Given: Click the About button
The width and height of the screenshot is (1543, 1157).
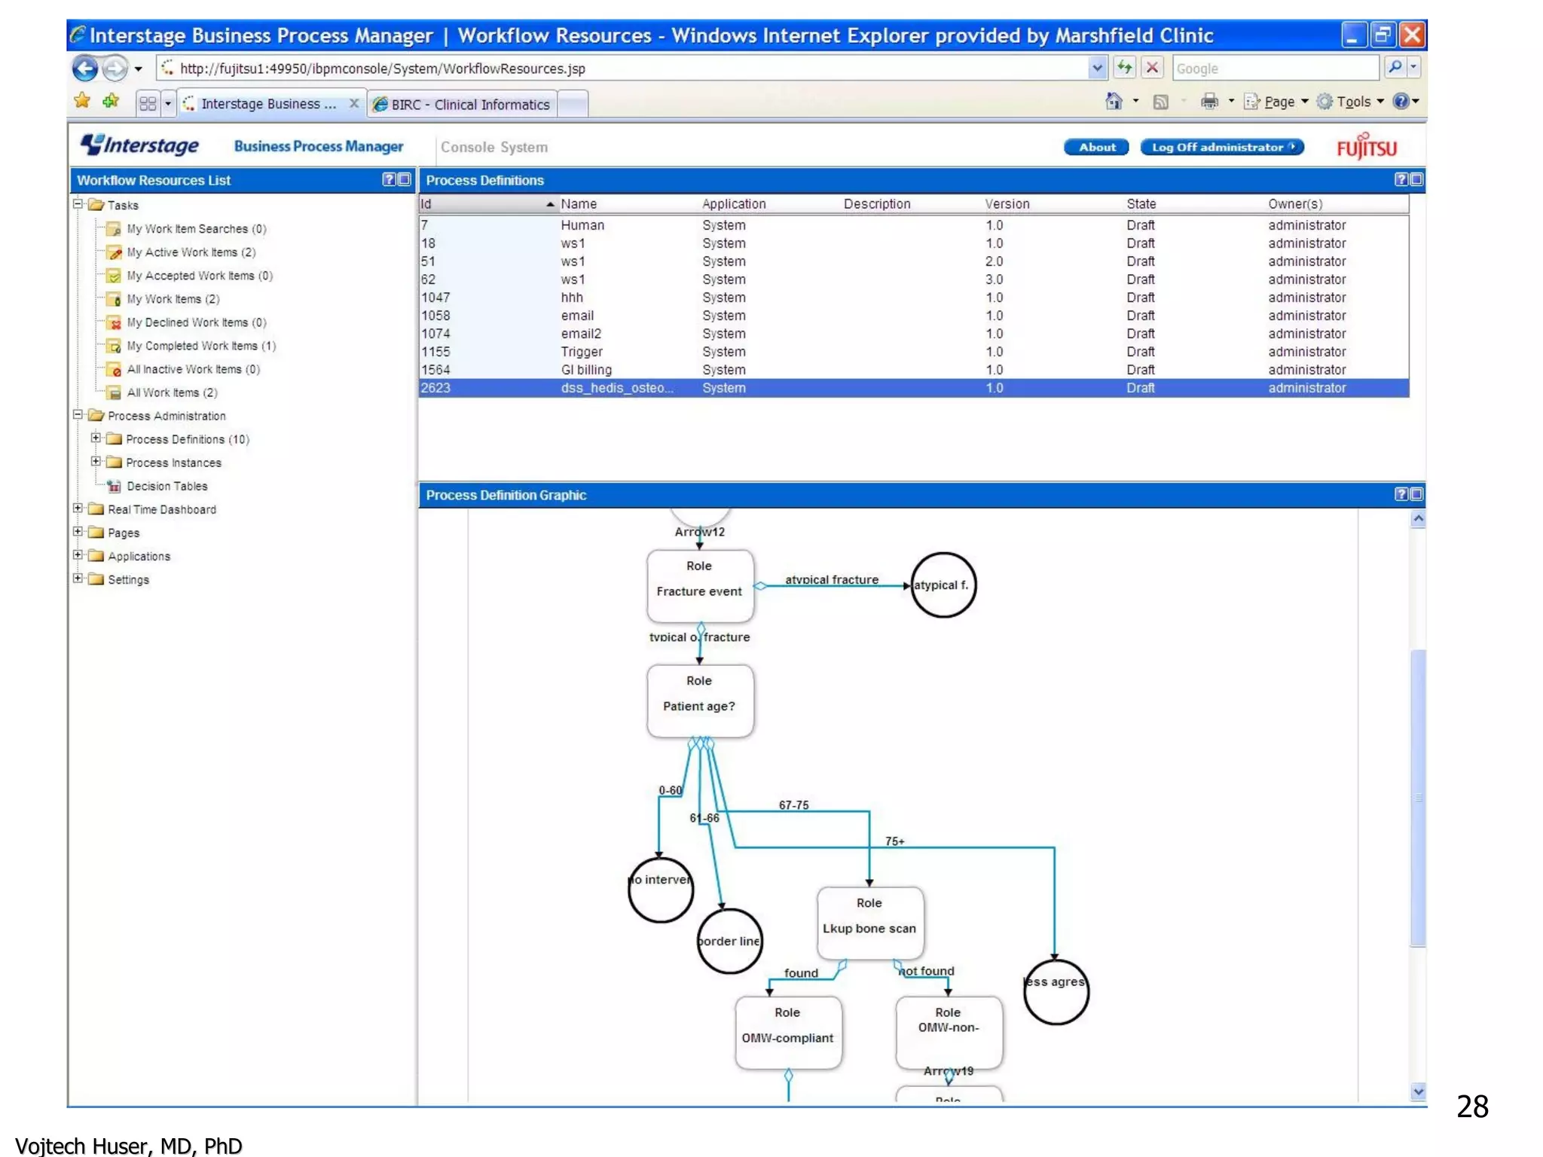Looking at the screenshot, I should (1095, 148).
